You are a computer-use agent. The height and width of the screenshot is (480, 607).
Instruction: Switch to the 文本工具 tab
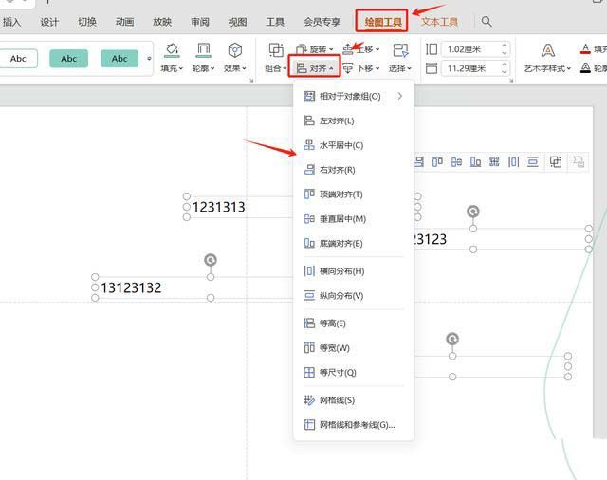439,21
